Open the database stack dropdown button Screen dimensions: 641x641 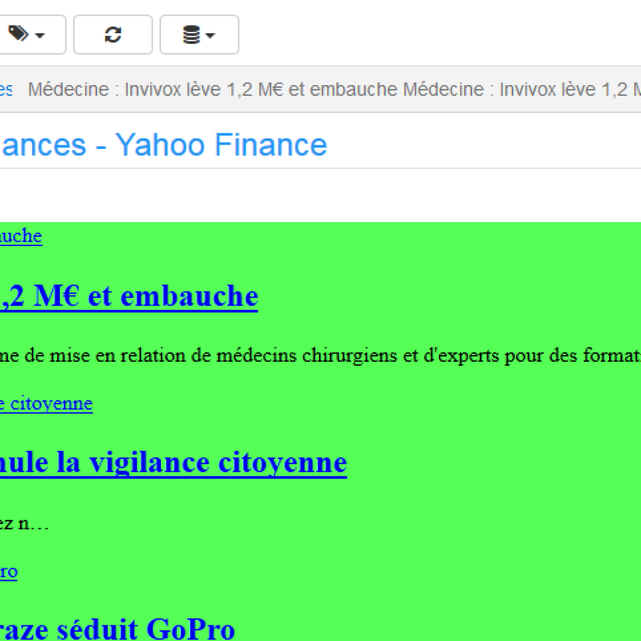pyautogui.click(x=200, y=35)
